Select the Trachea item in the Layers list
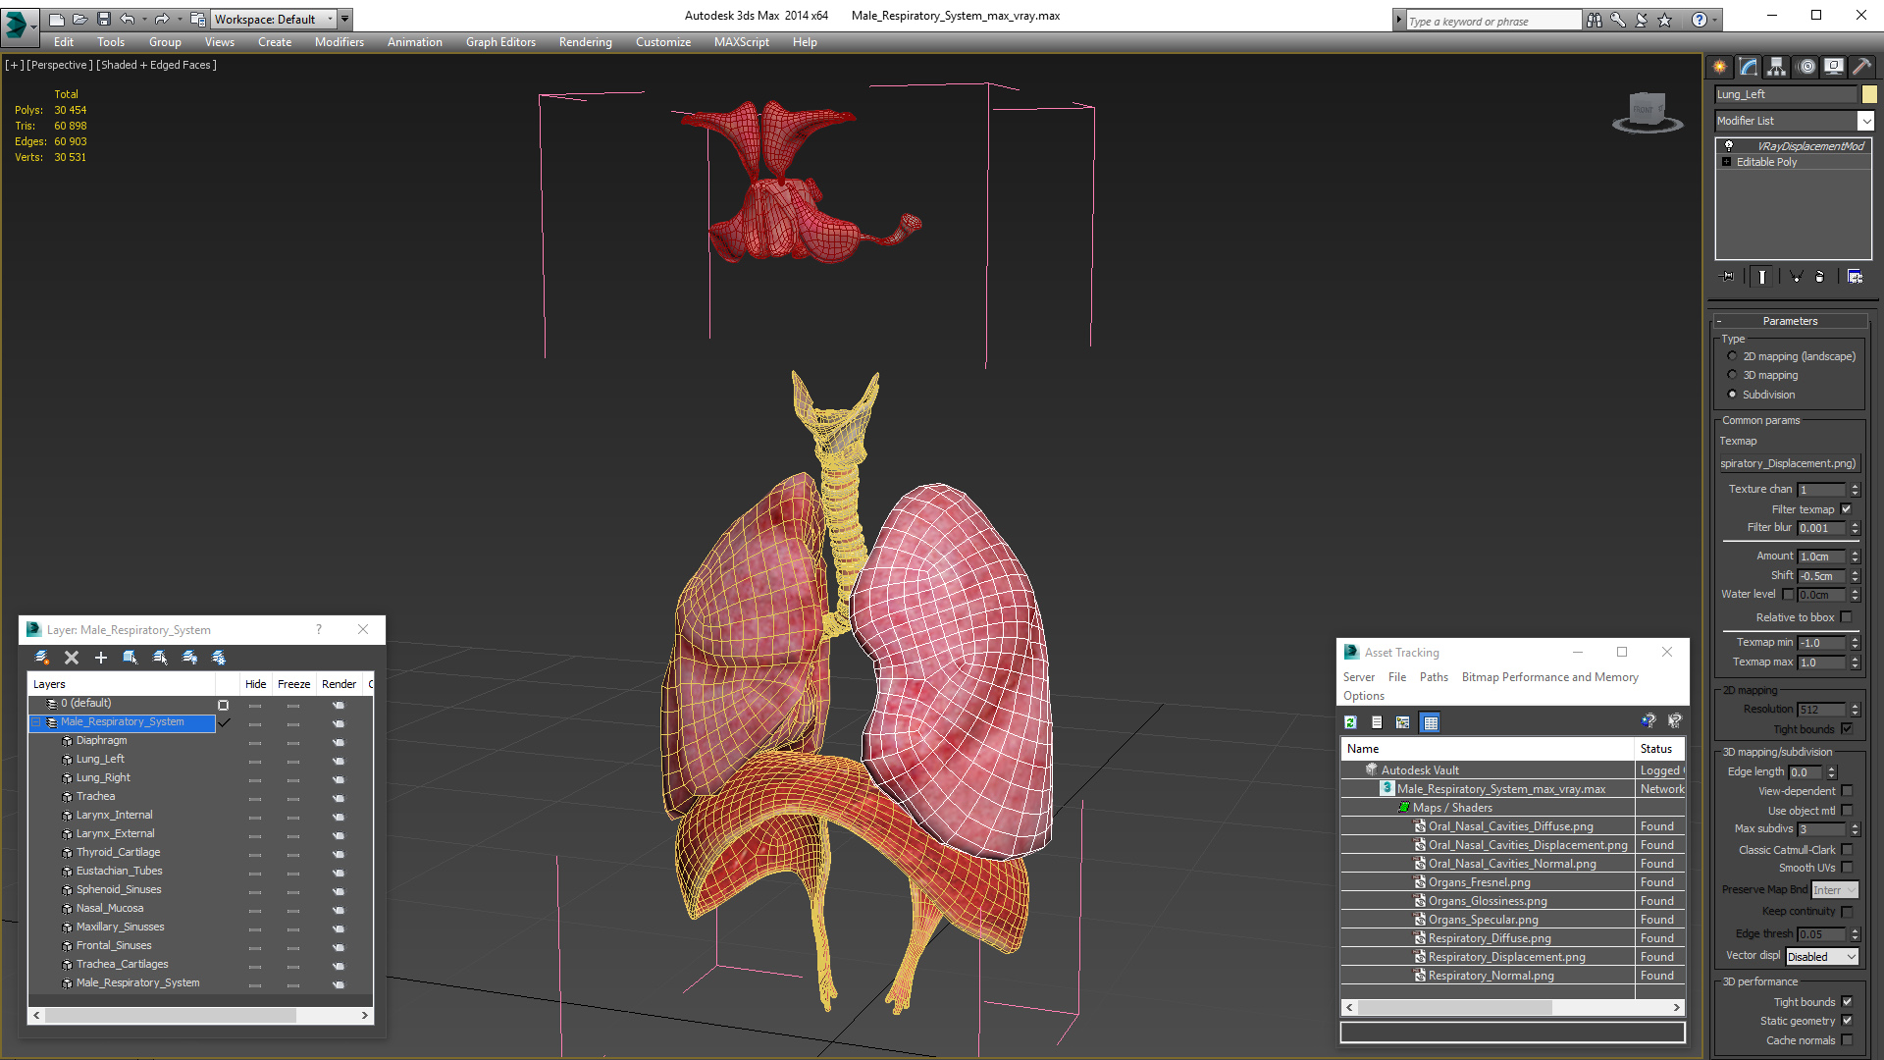 95,796
